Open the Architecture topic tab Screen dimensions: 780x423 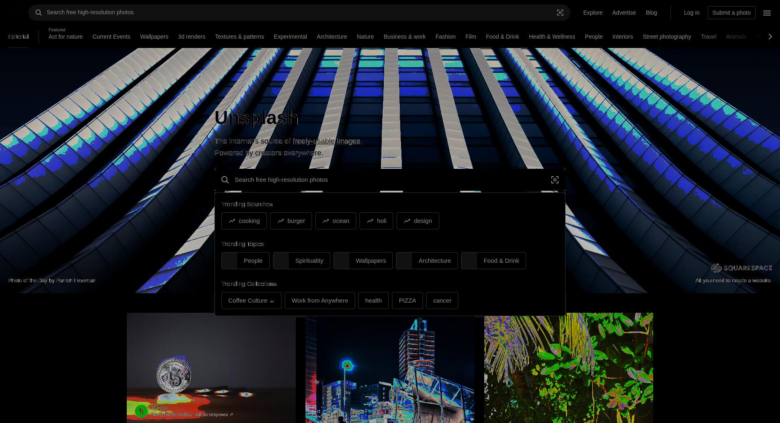(x=331, y=37)
